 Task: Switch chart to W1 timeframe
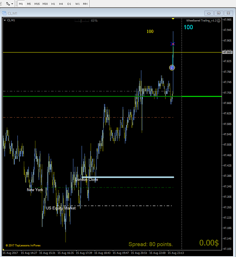77,4
